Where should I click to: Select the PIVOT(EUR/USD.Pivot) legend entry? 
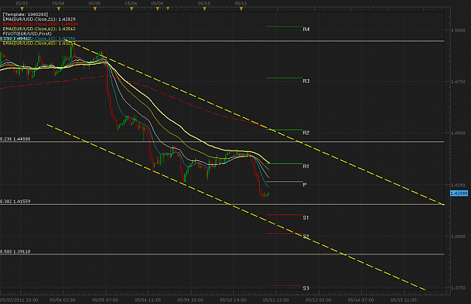pyautogui.click(x=27, y=34)
